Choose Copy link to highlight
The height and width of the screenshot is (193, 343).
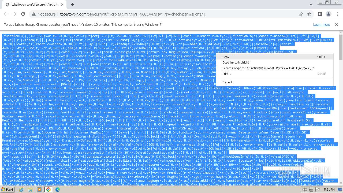tap(274, 62)
